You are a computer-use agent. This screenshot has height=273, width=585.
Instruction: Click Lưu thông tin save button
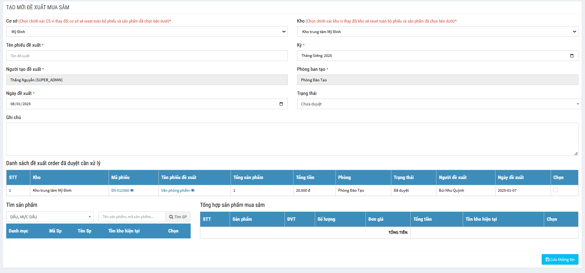pyautogui.click(x=560, y=259)
